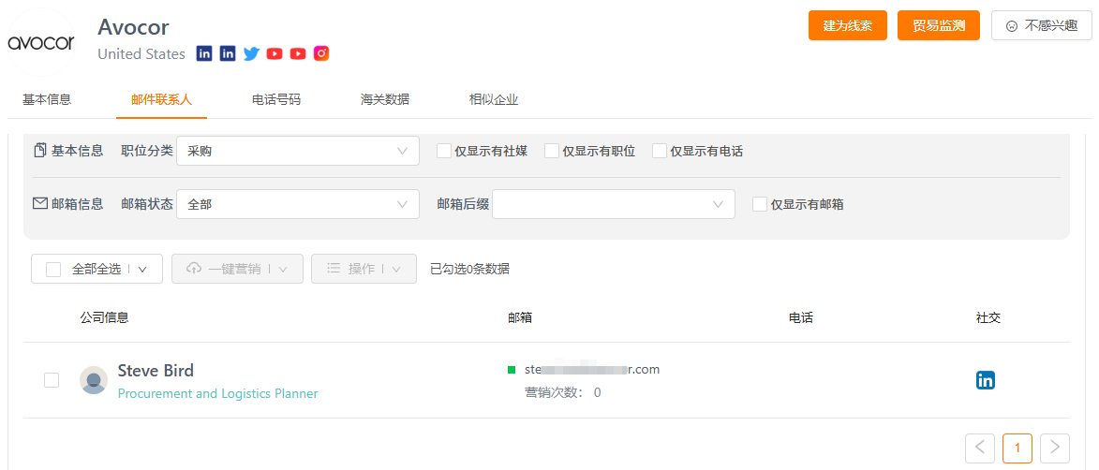Click the 邮箱信息 envelope section icon
Image resolution: width=1099 pixels, height=470 pixels.
[40, 204]
